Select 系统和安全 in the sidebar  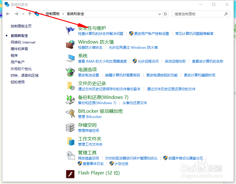coord(19,36)
